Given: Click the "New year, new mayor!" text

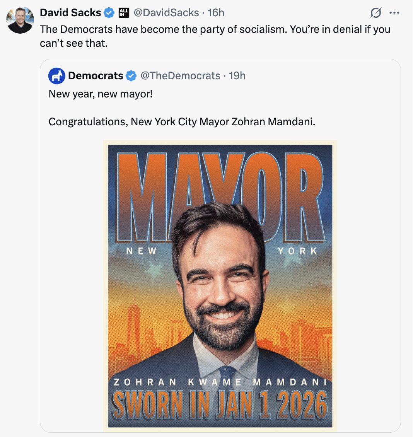Looking at the screenshot, I should click(x=101, y=94).
